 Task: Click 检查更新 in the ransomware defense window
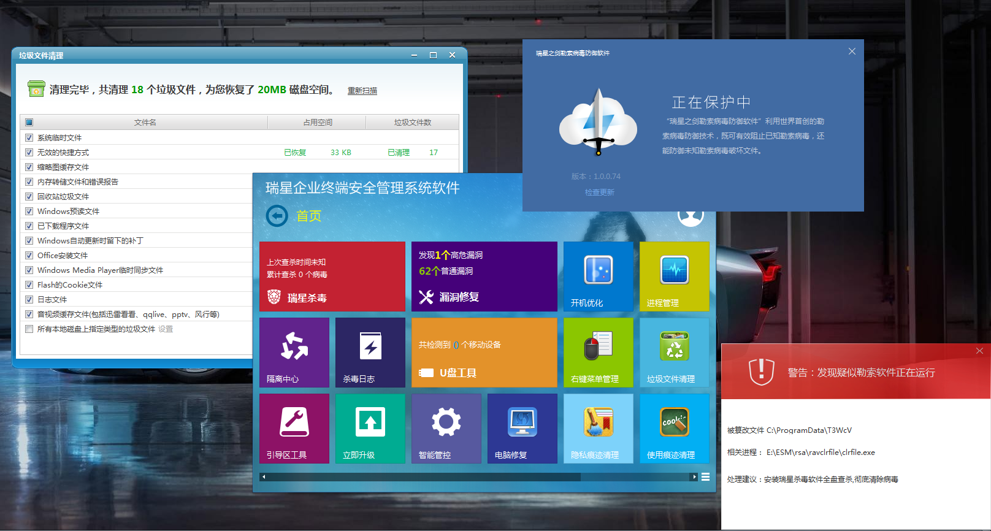tap(599, 193)
